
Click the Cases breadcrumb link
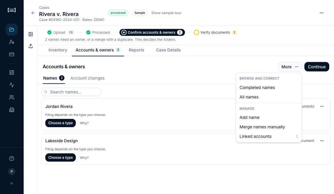click(44, 8)
